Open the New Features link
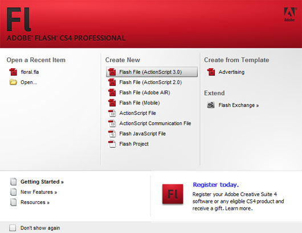 click(x=39, y=192)
